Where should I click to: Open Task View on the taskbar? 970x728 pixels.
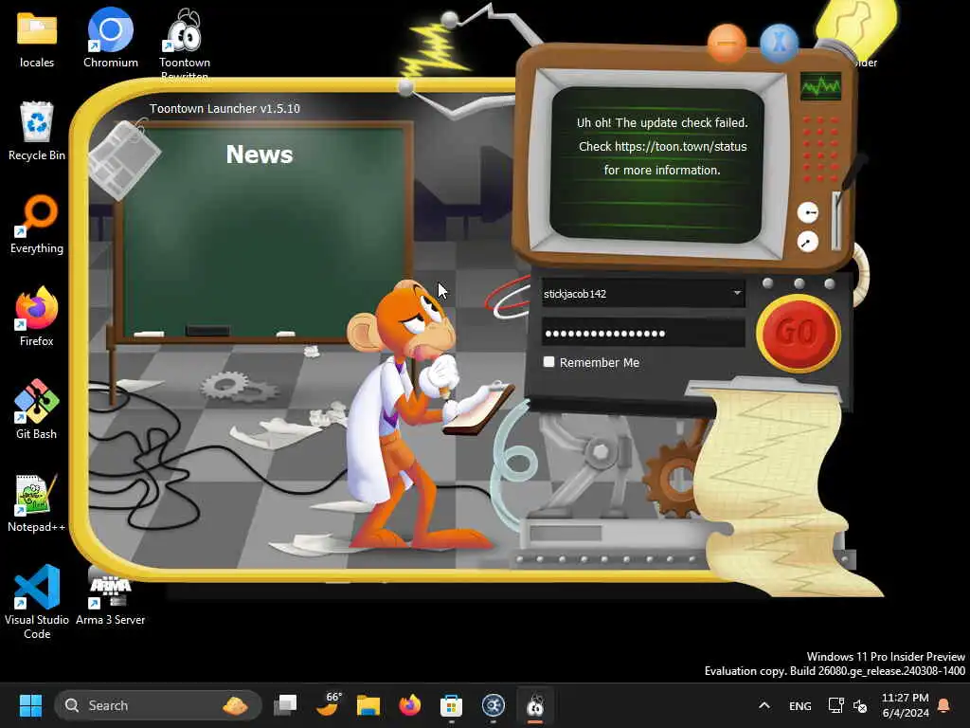[285, 705]
